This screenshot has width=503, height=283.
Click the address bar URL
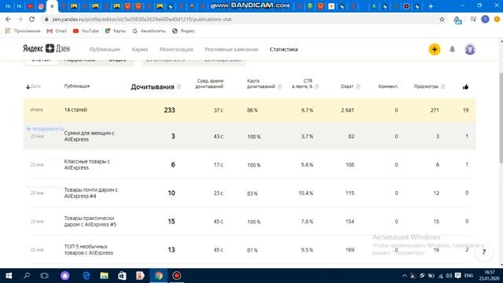click(141, 19)
